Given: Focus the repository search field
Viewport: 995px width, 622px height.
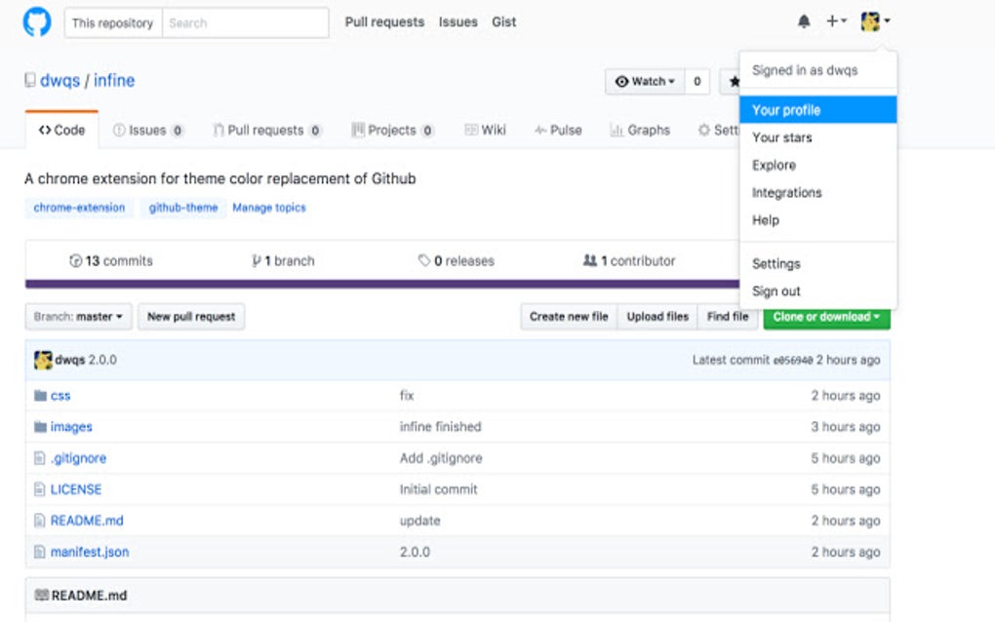Looking at the screenshot, I should [244, 22].
